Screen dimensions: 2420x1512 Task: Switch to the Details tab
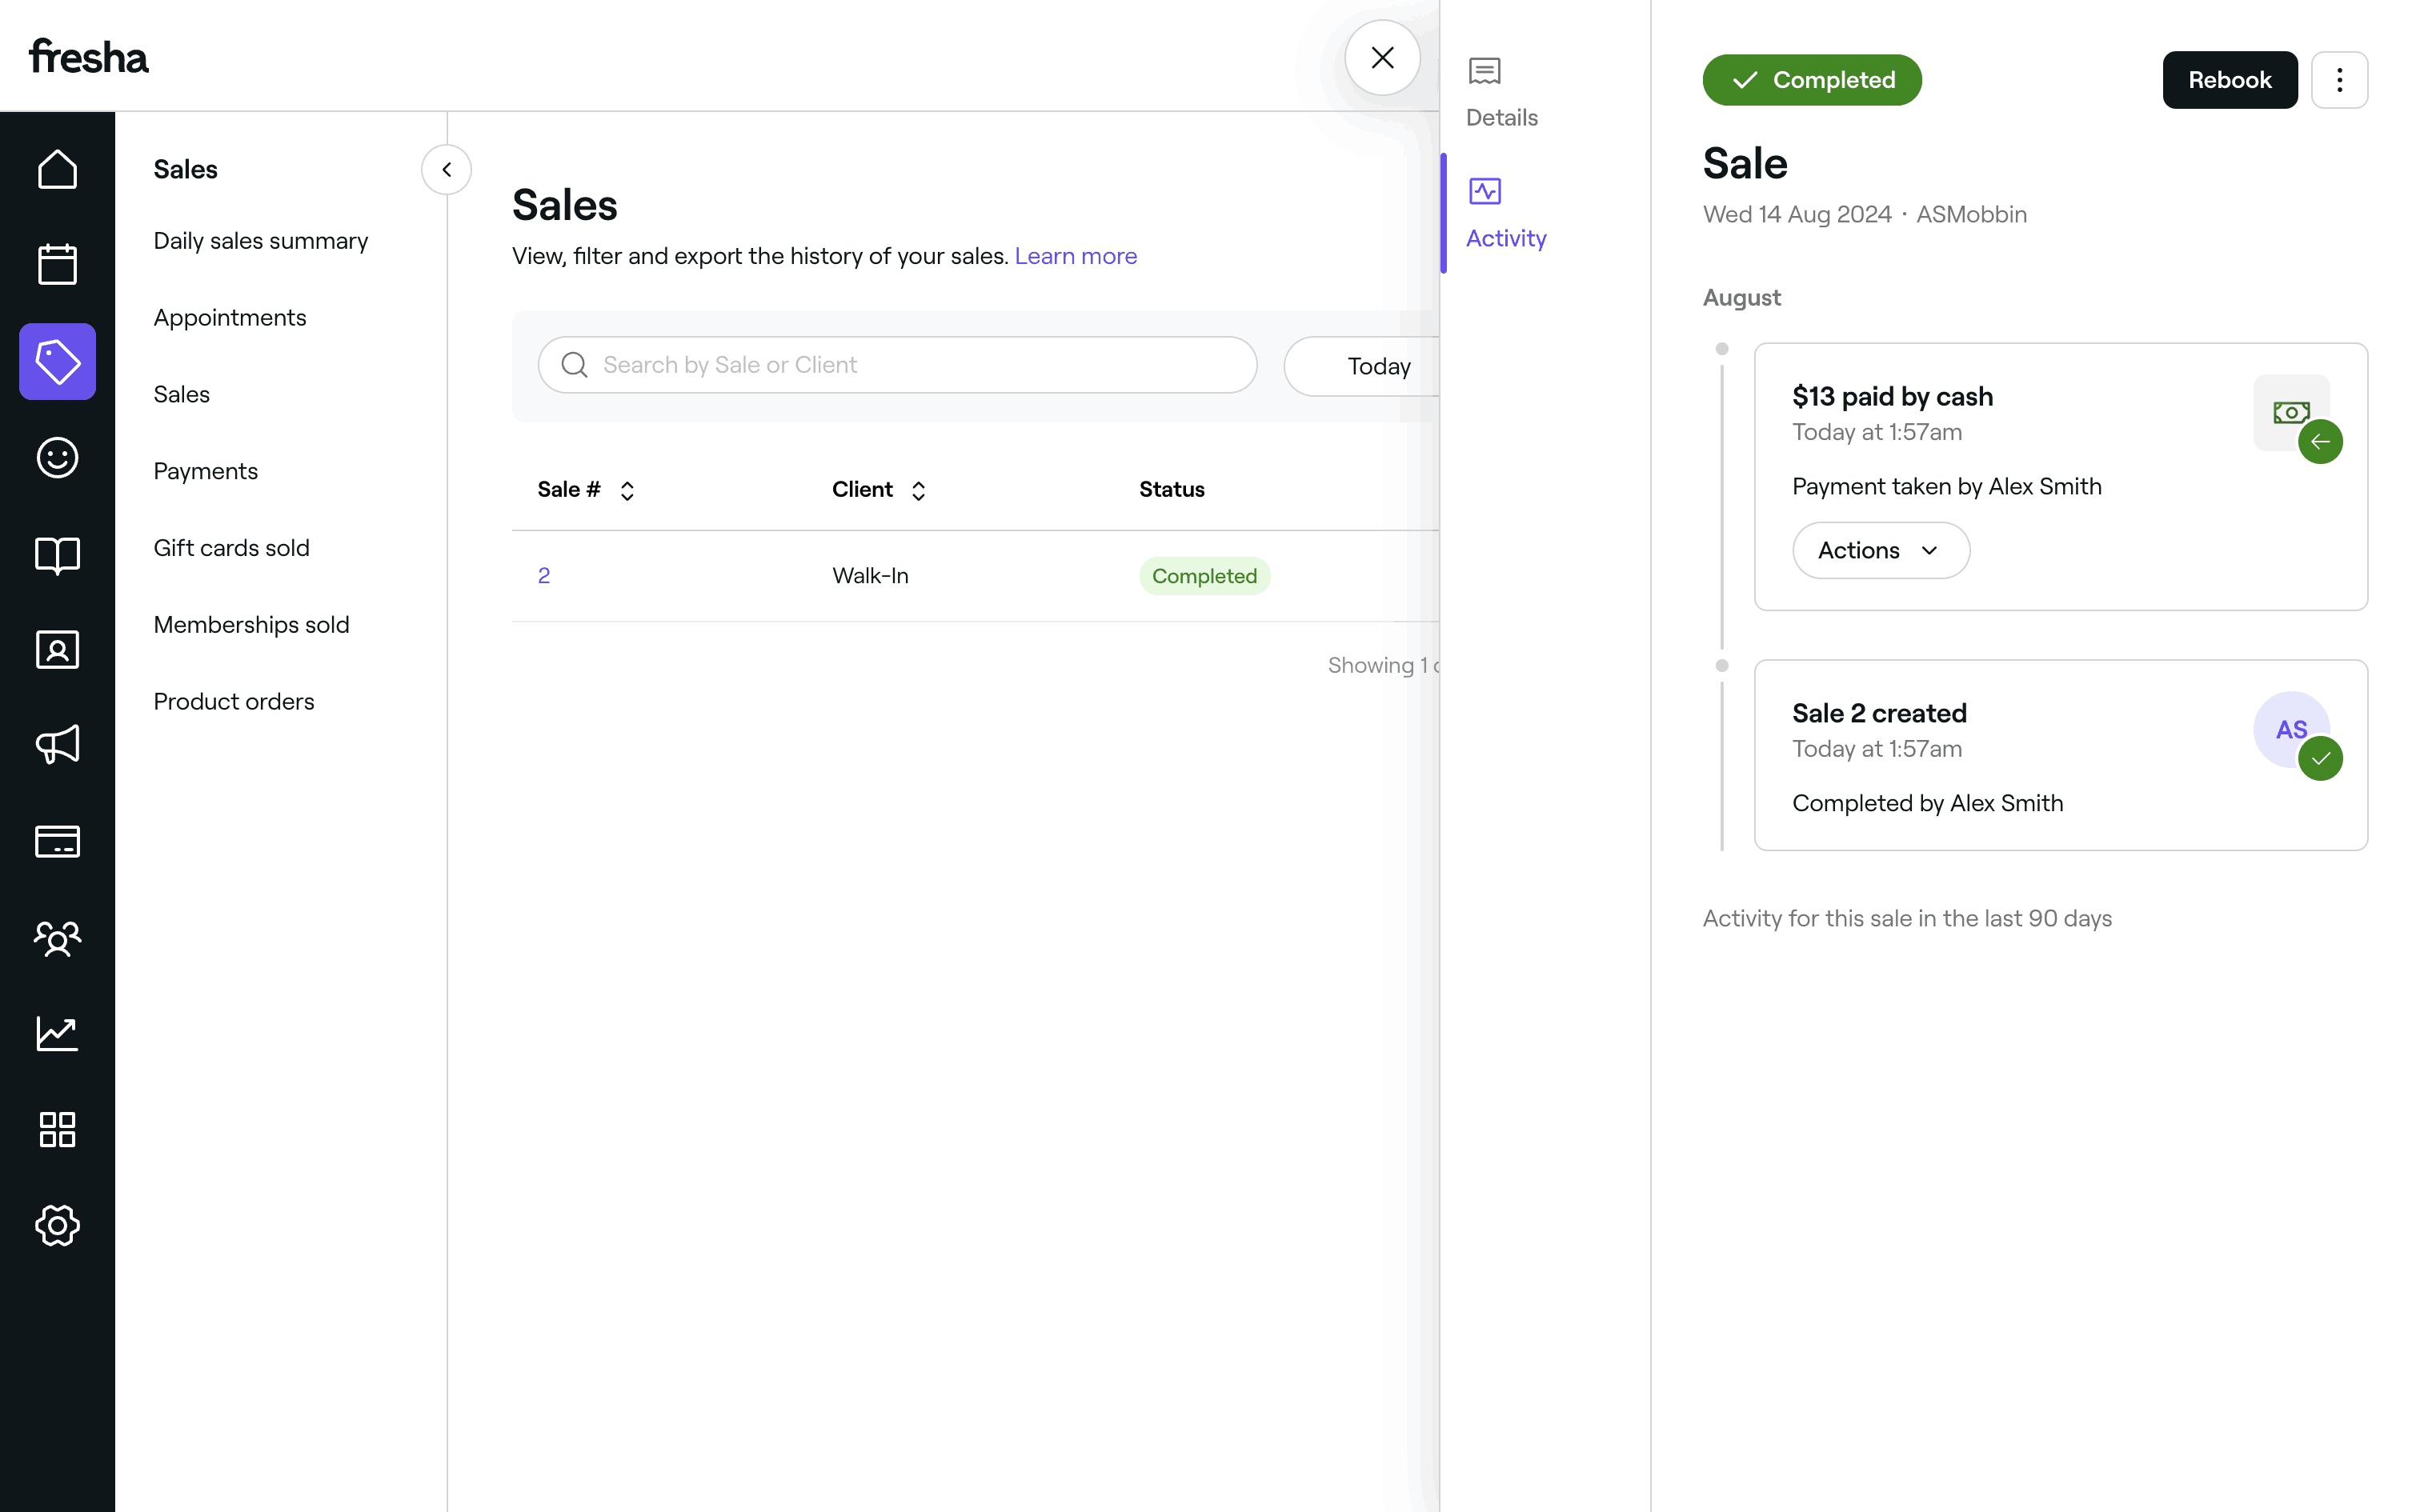(x=1501, y=93)
